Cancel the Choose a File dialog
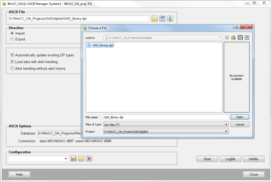272x182 pixels. click(x=240, y=124)
